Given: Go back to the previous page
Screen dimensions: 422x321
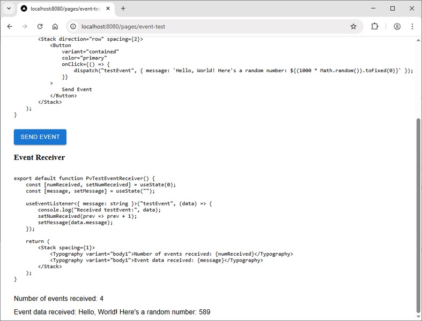Looking at the screenshot, I should click(10, 26).
